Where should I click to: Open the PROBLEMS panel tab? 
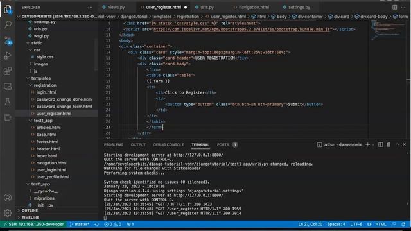[x=114, y=144]
